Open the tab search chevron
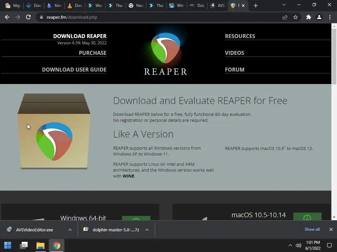This screenshot has width=337, height=252. coord(284,5)
